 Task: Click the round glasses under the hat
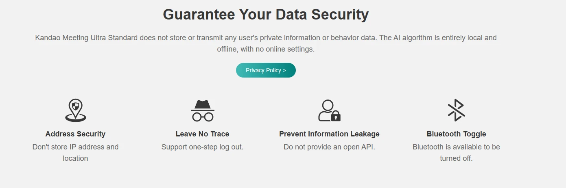203,117
